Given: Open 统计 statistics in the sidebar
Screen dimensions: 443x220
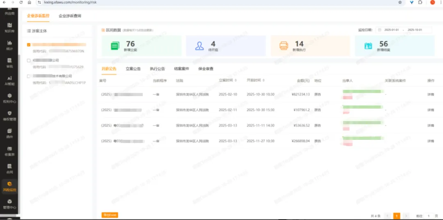Looking at the screenshot, I should 9,45.
